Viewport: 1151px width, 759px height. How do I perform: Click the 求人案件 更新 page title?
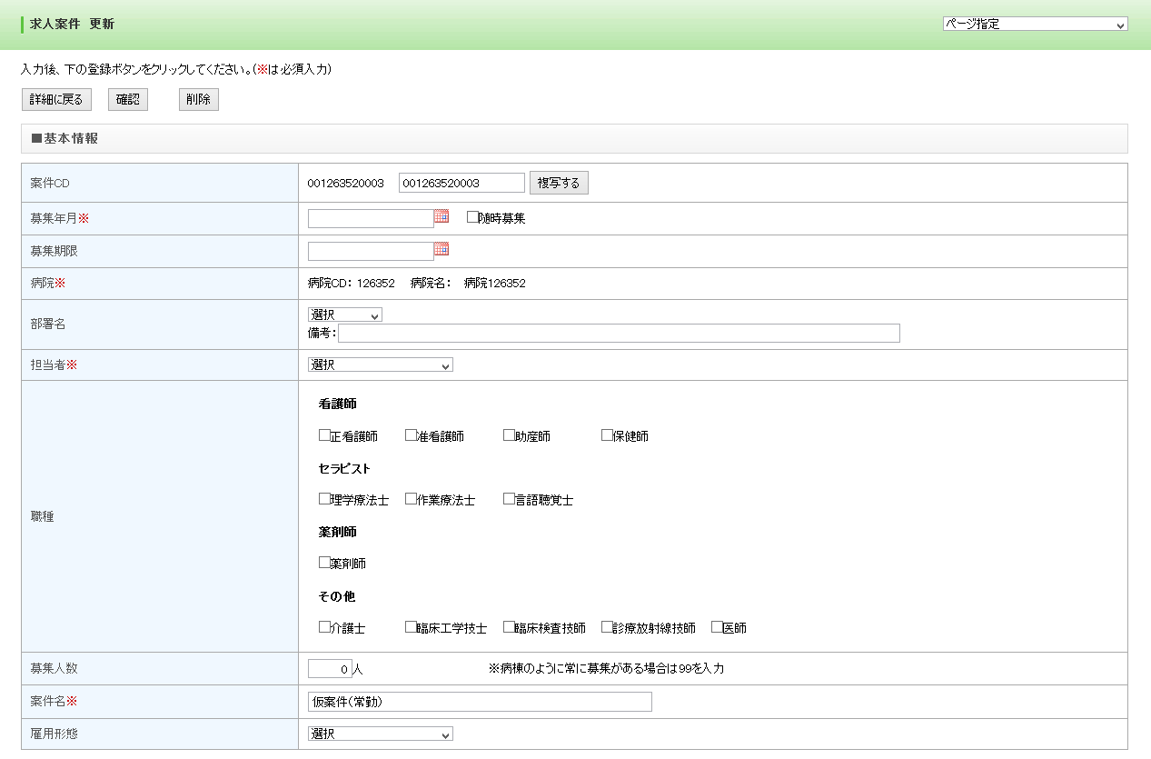(x=73, y=25)
